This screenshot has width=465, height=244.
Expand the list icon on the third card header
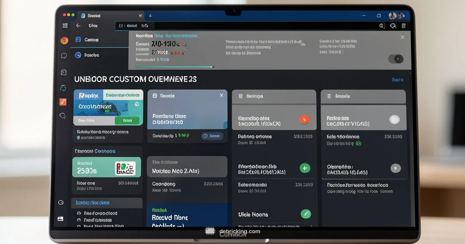(240, 96)
